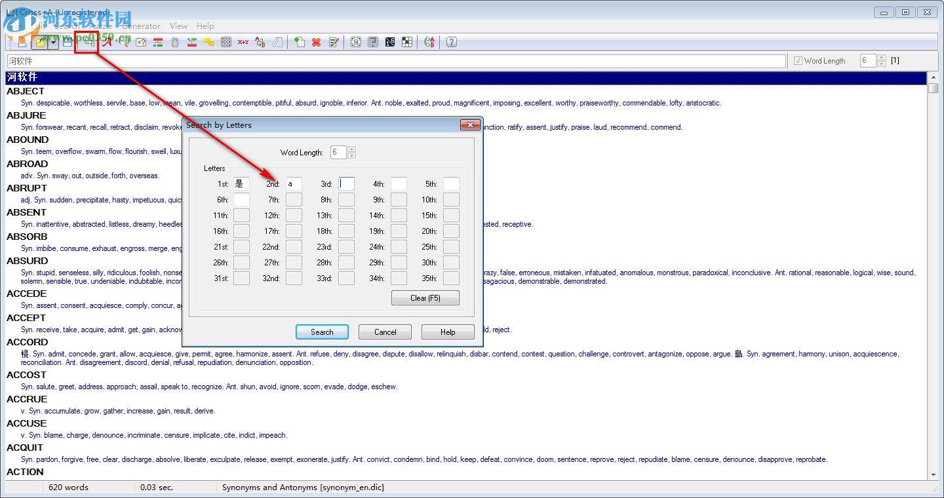The width and height of the screenshot is (944, 498).
Task: Click the black numbered square icon
Action: tap(390, 43)
